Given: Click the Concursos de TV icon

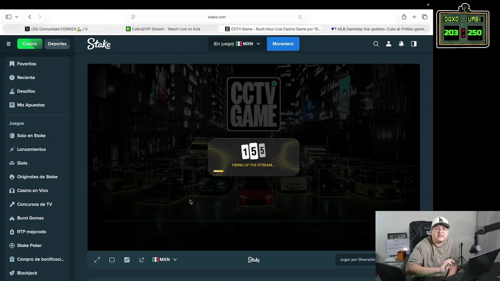Looking at the screenshot, I should pos(12,204).
